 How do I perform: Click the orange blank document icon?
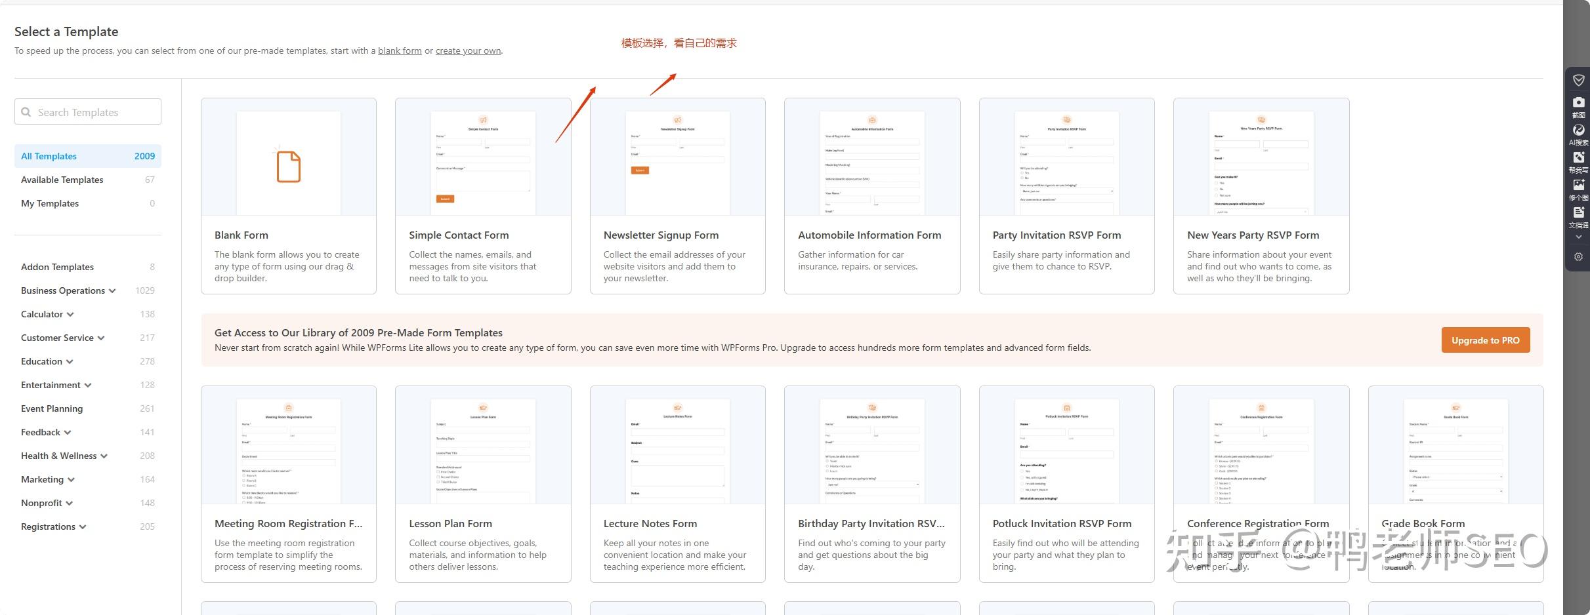point(289,167)
